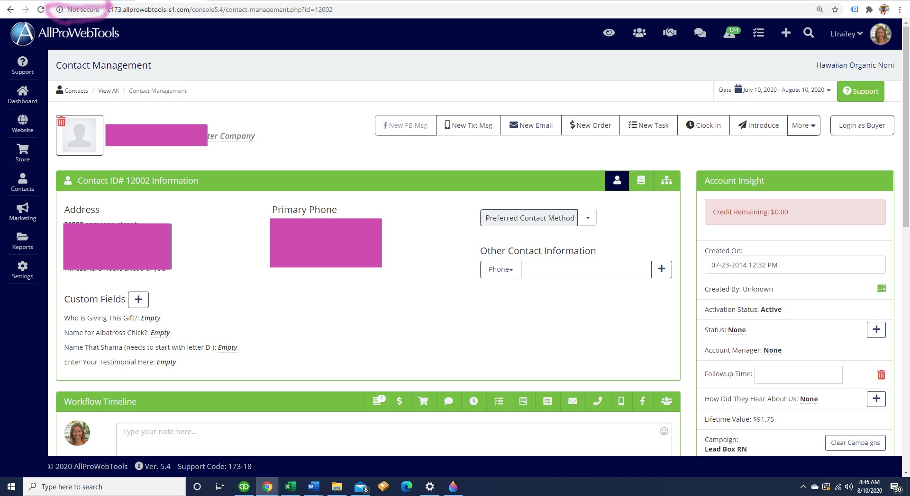Filter timeline by clock icon
The width and height of the screenshot is (910, 496).
point(473,401)
